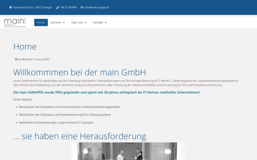Image resolution: width=257 pixels, height=160 pixels.
Task: Expand the Über uns dropdown chevron
Action: tap(86, 23)
